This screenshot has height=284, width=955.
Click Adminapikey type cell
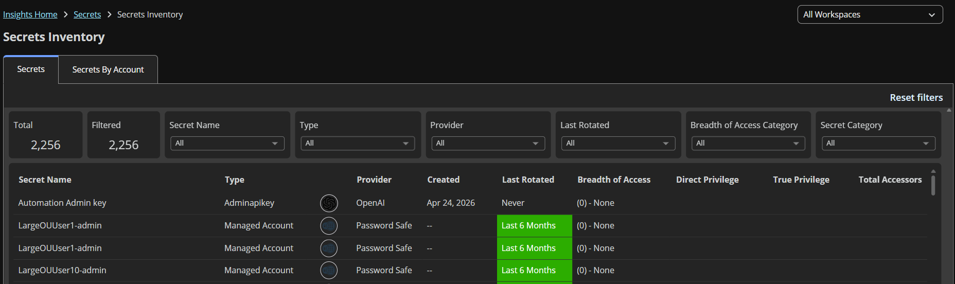coord(249,203)
